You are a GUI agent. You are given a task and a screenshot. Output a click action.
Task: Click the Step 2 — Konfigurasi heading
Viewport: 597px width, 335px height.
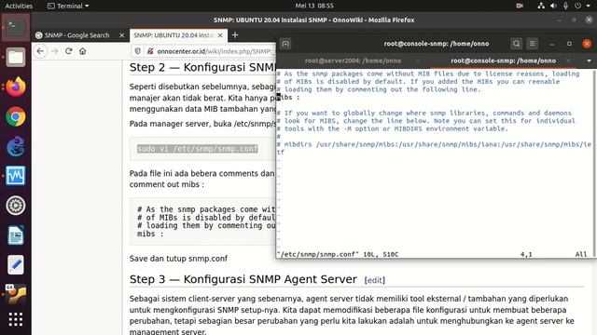pyautogui.click(x=202, y=67)
